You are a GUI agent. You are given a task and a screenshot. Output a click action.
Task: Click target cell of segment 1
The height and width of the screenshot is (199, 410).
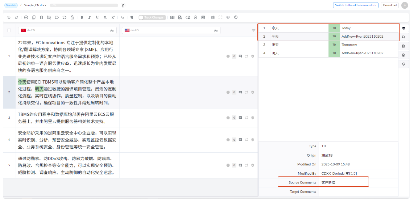171,56
